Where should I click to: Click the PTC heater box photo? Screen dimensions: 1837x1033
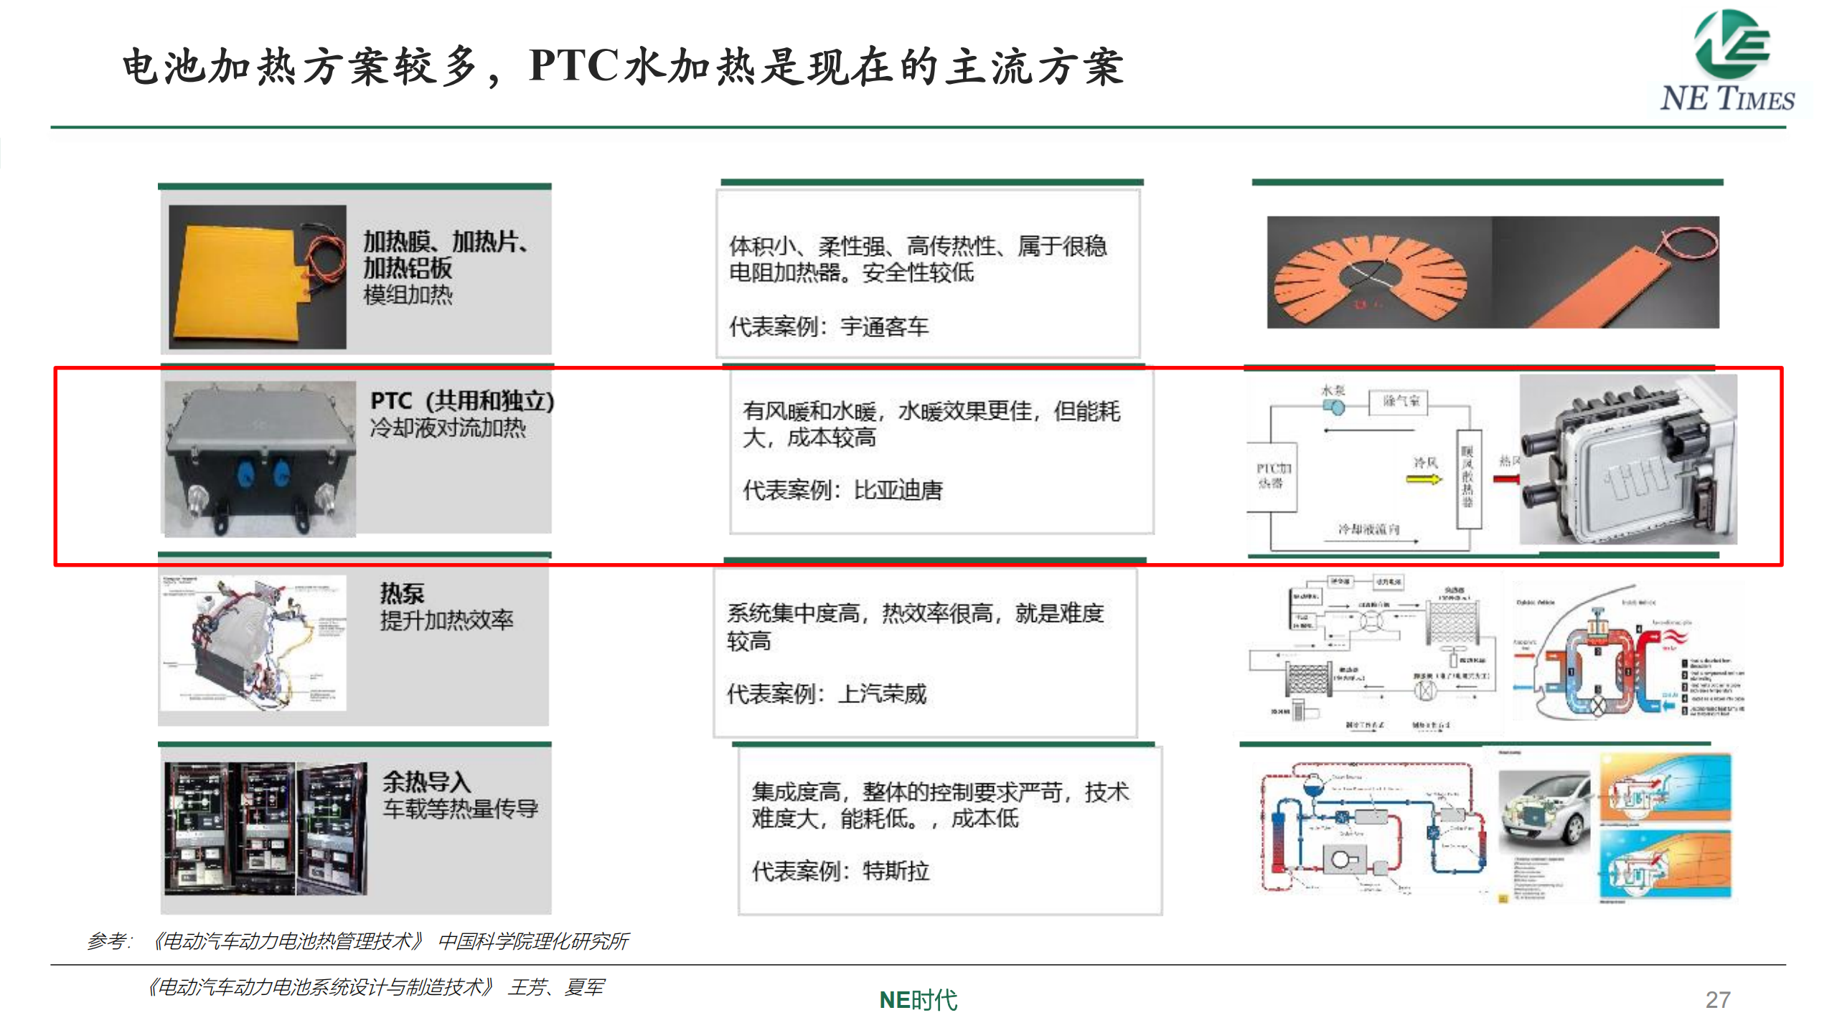260,459
